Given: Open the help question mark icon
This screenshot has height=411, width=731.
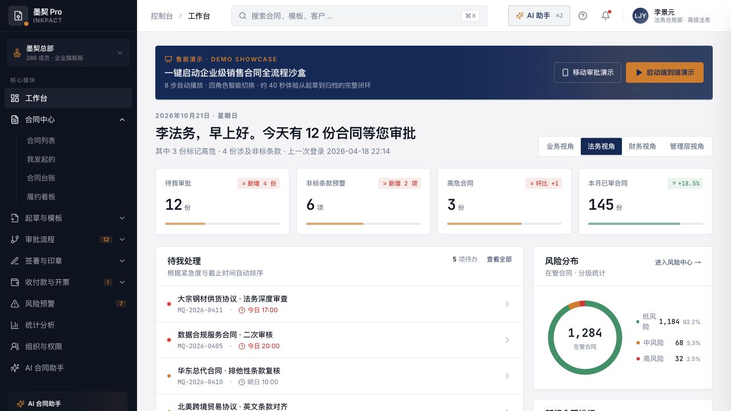Looking at the screenshot, I should point(583,16).
